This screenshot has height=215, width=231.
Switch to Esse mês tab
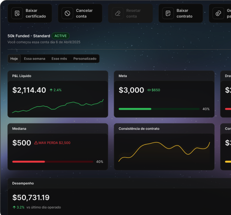point(59,59)
